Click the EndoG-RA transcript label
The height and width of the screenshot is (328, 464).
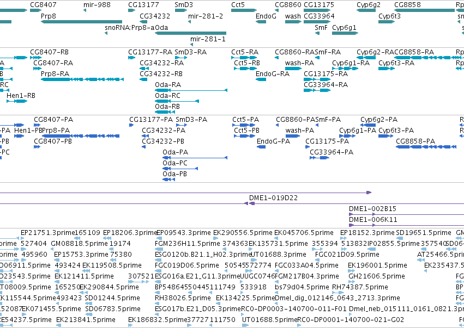[273, 73]
